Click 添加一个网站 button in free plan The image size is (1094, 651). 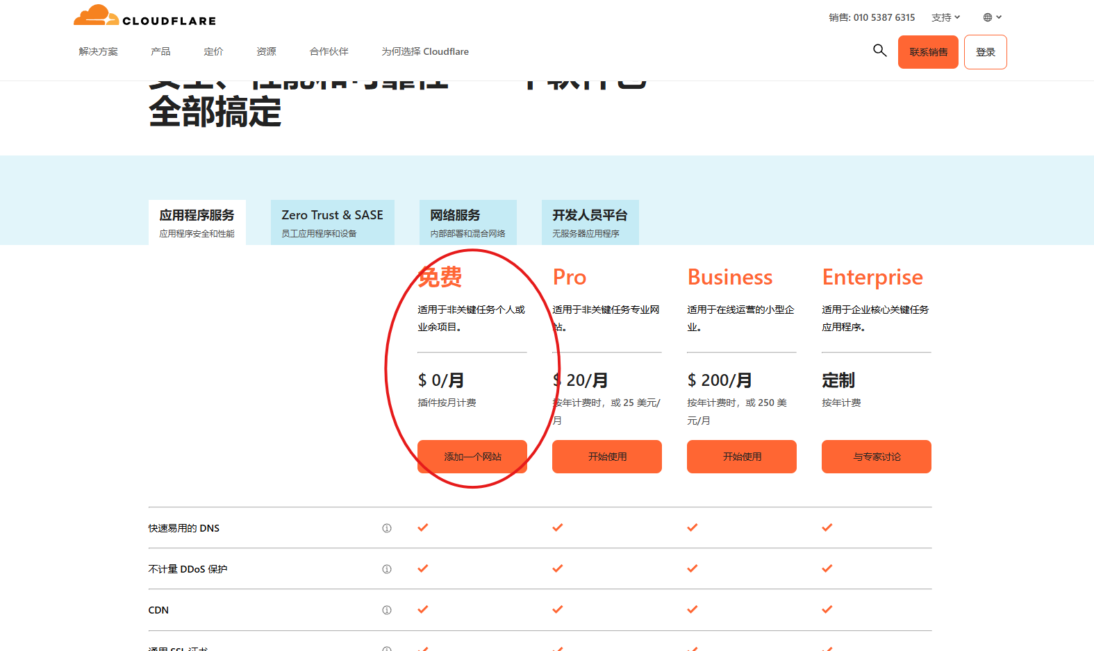pyautogui.click(x=472, y=457)
